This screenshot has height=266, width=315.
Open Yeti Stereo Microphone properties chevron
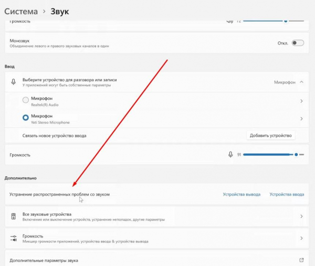[x=301, y=119]
